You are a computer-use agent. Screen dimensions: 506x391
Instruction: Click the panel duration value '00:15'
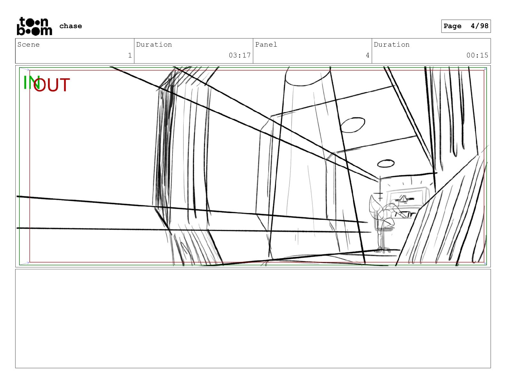coord(477,55)
